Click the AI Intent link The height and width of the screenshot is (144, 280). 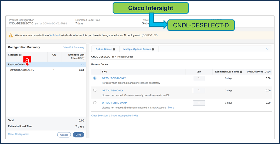[x=55, y=35]
